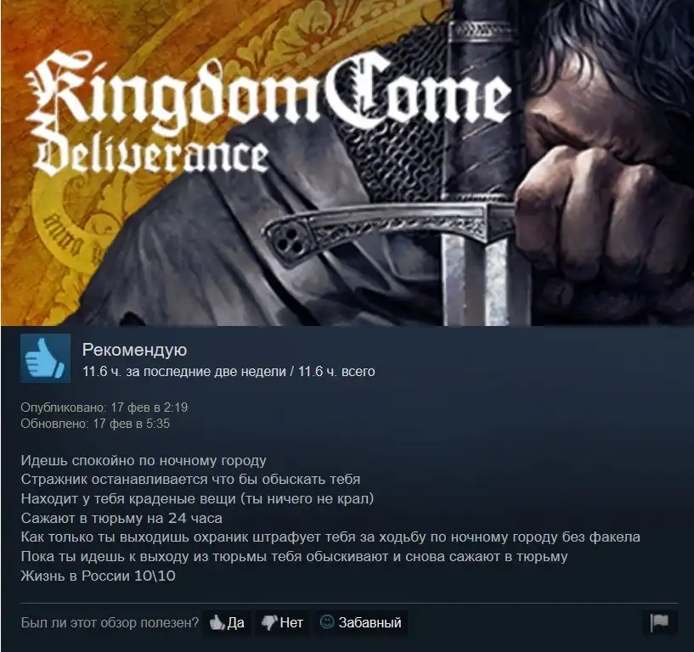Click the Обновлено: 17 фев в 5:35 date
Image resolution: width=694 pixels, height=652 pixels.
click(96, 424)
